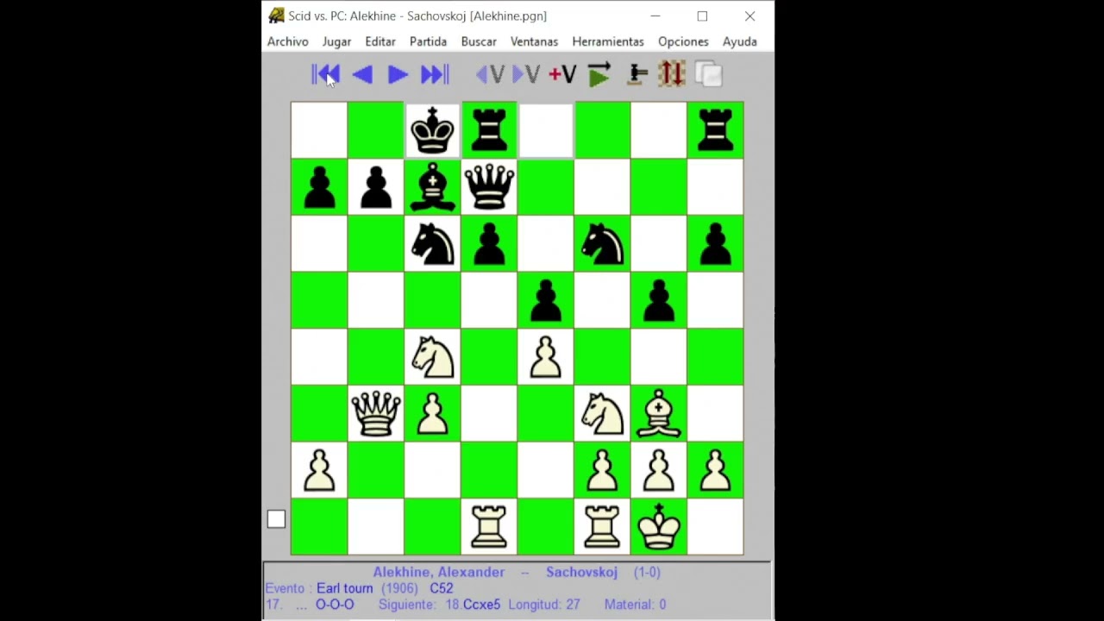Select the white knight on f3
This screenshot has height=621, width=1104.
coord(602,414)
